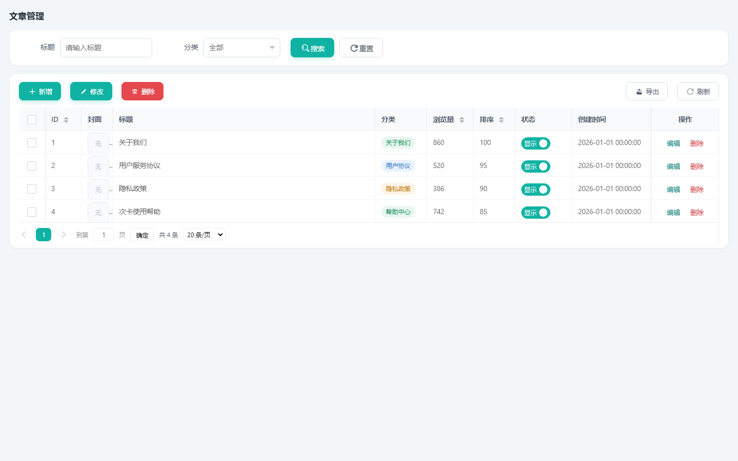The image size is (738, 461).
Task: Select the 隐私政策 row checkbox
Action: [32, 189]
